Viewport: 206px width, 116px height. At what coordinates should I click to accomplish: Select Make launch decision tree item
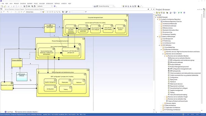[x=176, y=84]
